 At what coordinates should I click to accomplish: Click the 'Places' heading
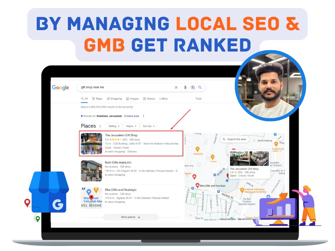[88, 126]
